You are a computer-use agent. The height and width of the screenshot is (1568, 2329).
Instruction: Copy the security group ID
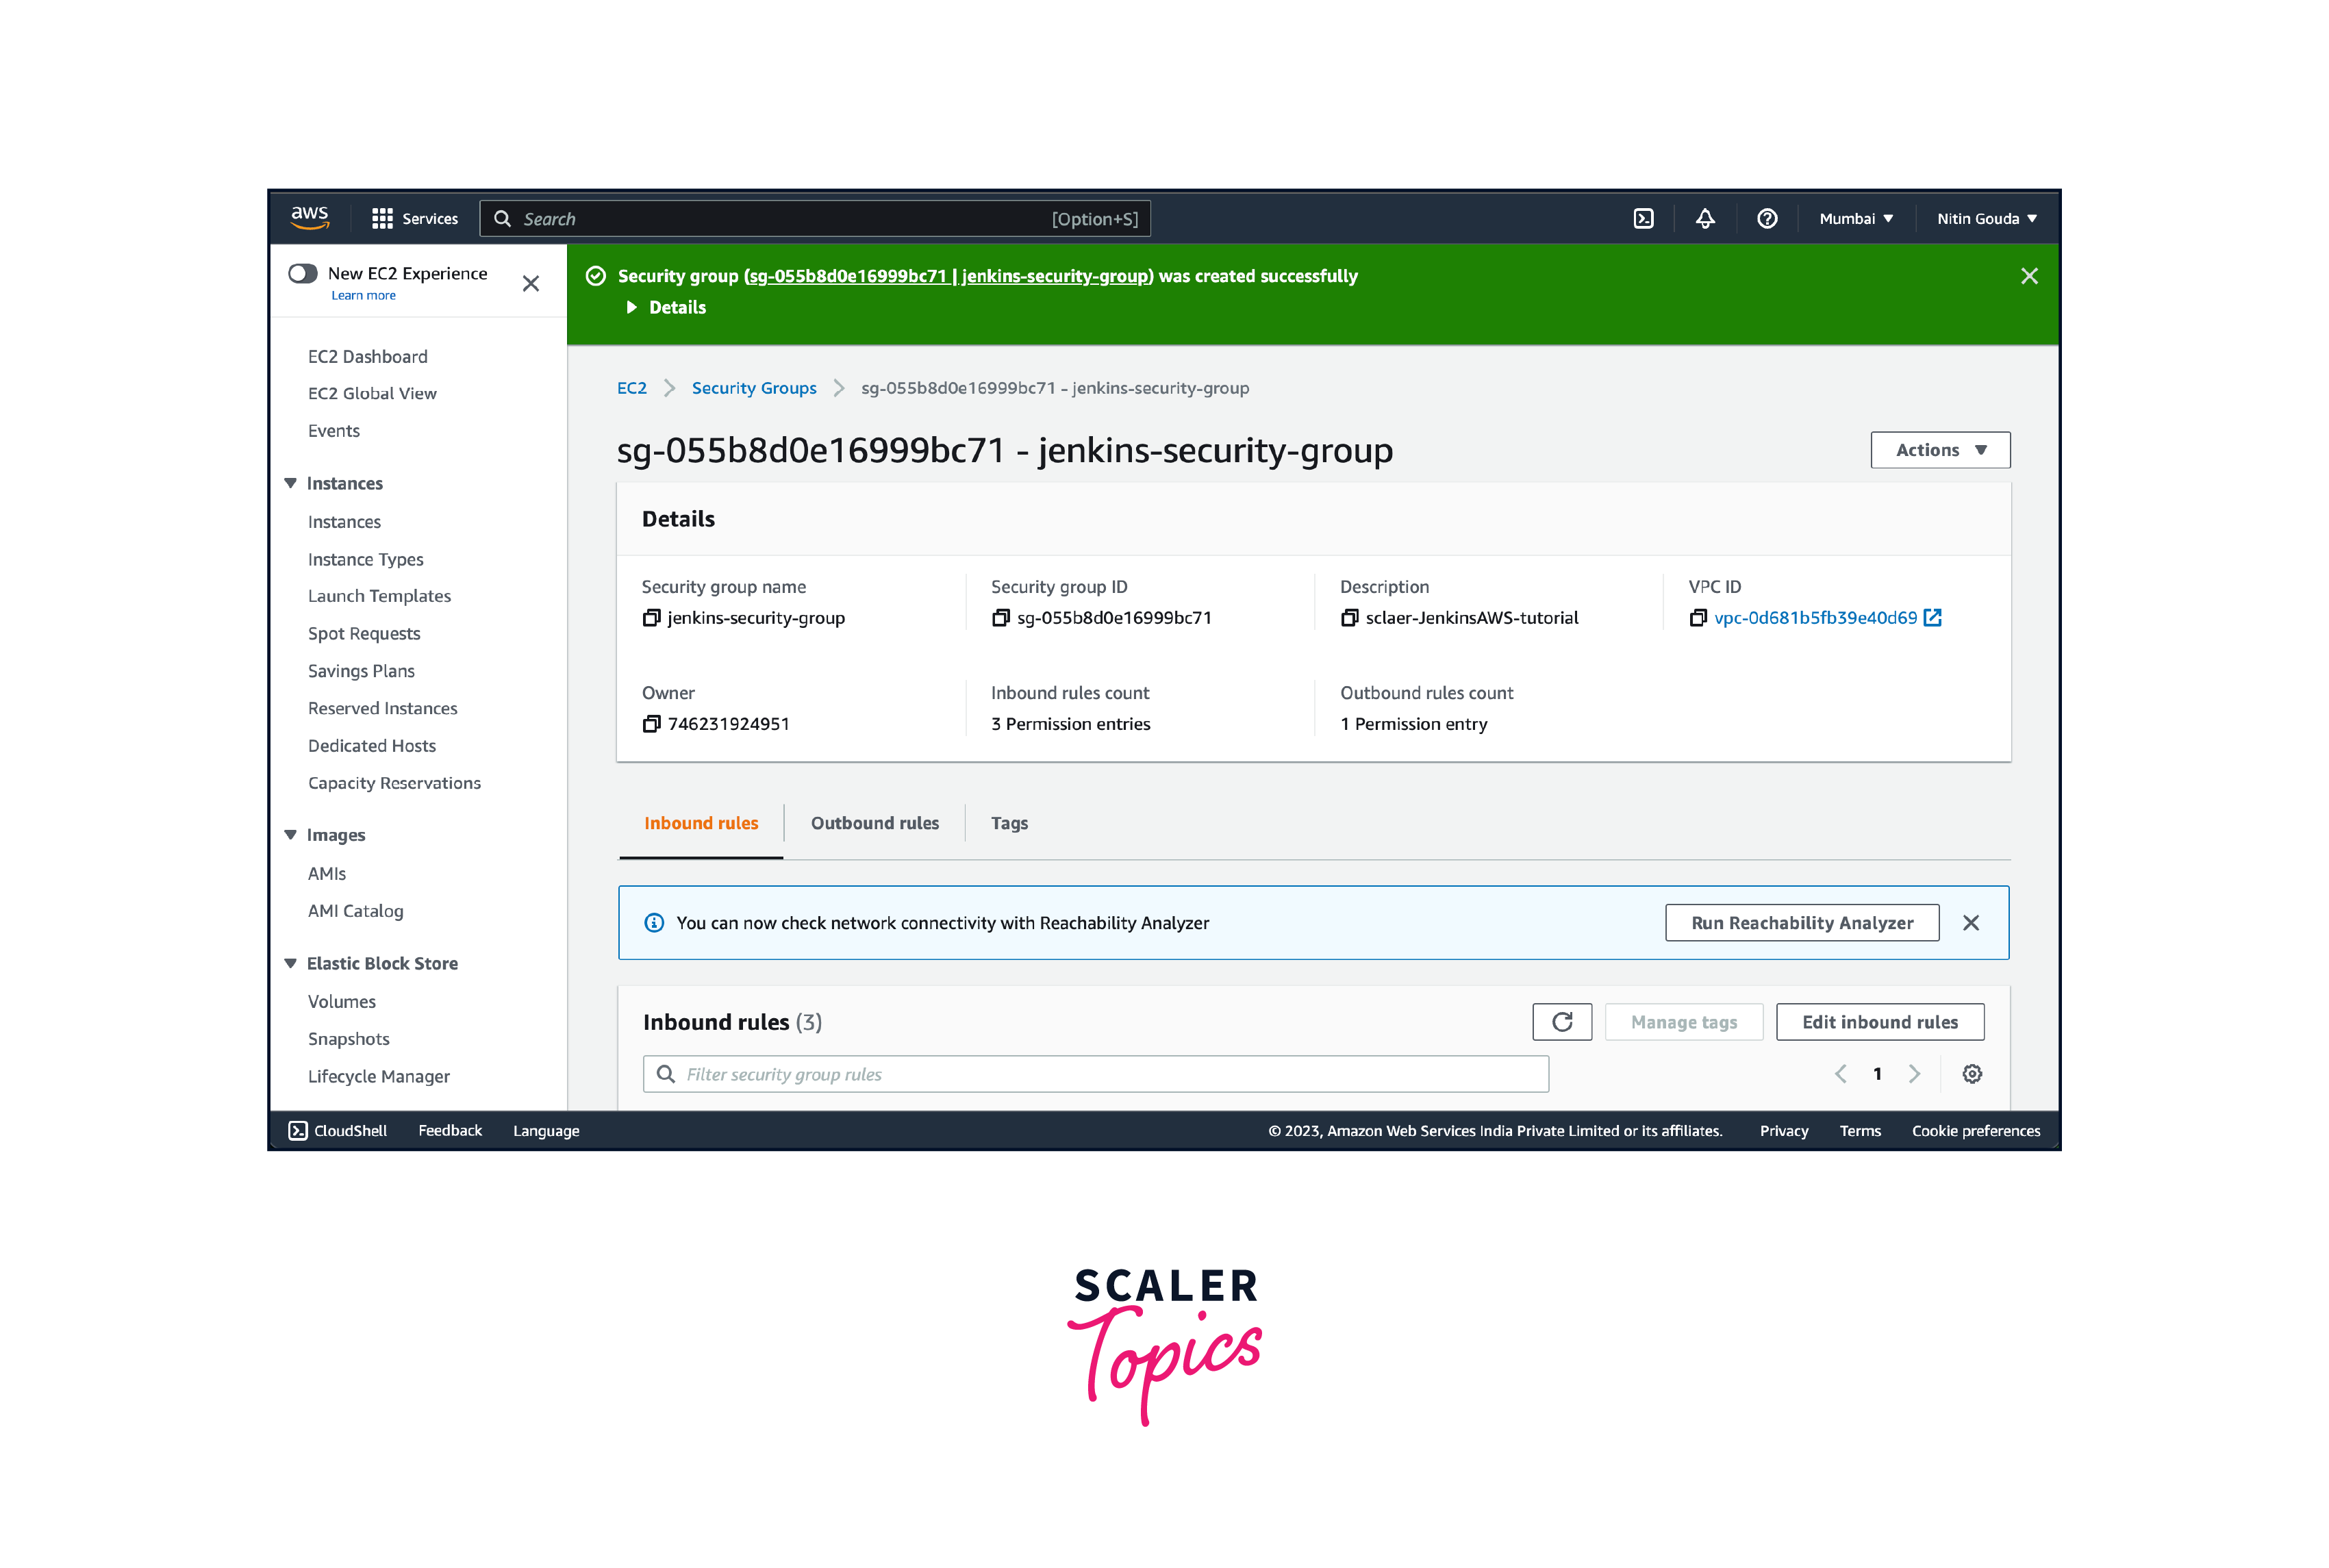click(1001, 618)
